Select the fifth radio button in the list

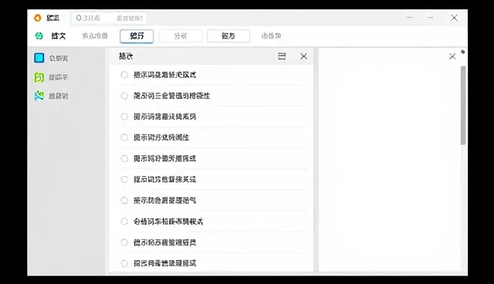coord(124,158)
